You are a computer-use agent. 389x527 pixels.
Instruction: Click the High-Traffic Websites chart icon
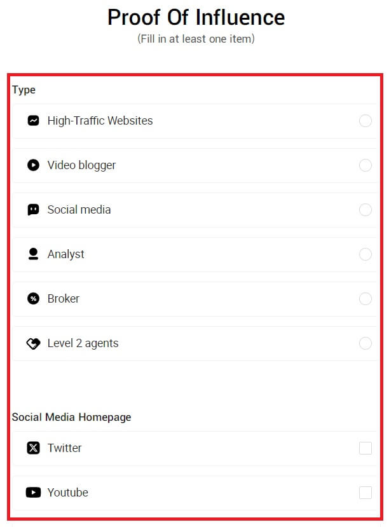tap(34, 121)
